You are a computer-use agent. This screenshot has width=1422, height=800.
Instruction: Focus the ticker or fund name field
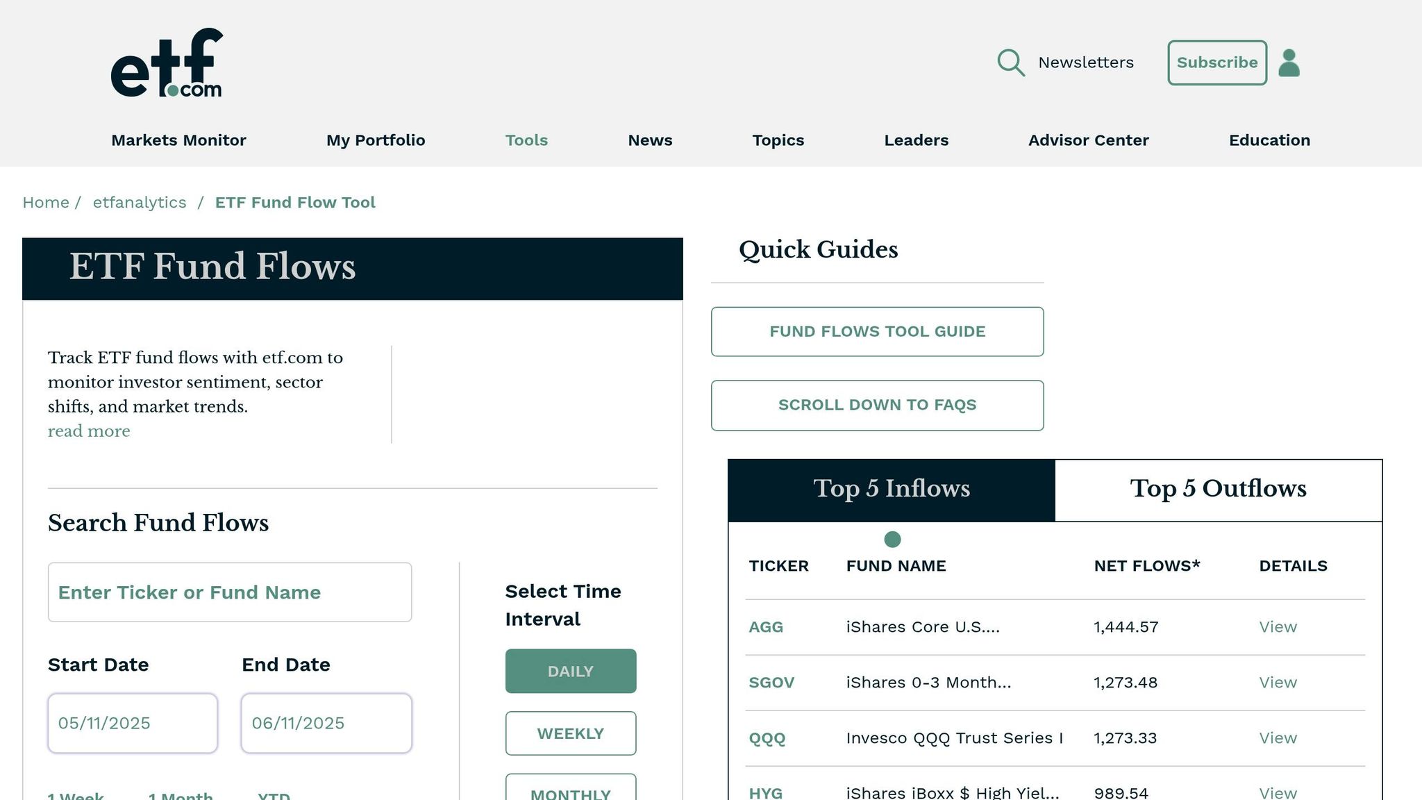pos(230,592)
